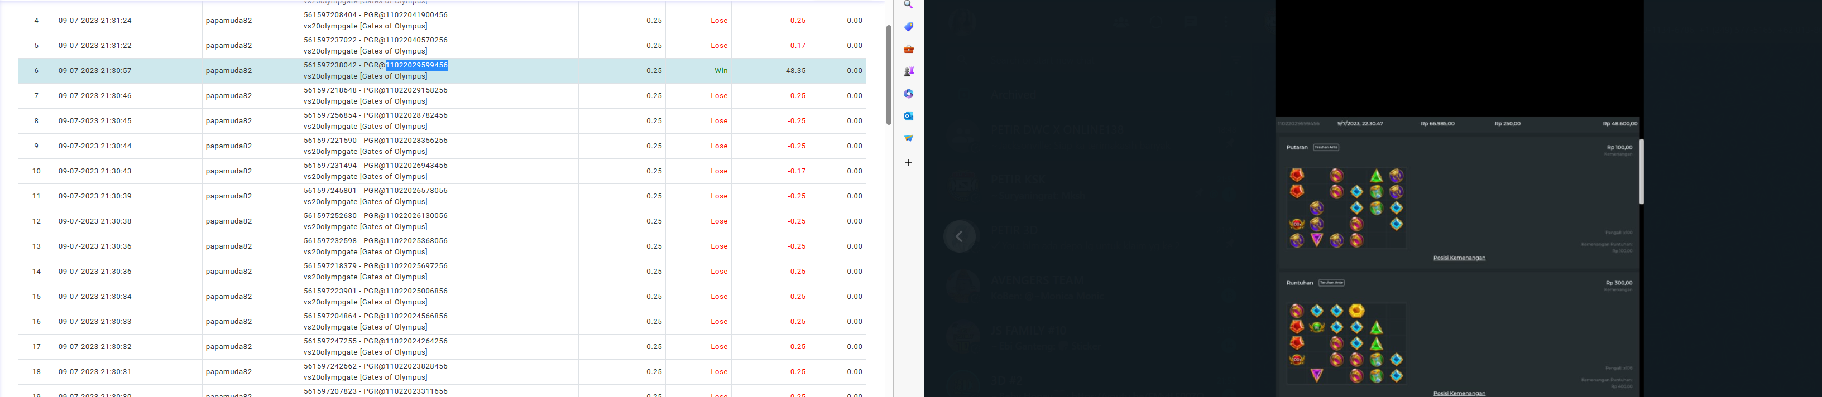Click row number 4 cell
The image size is (1822, 397).
coord(37,21)
